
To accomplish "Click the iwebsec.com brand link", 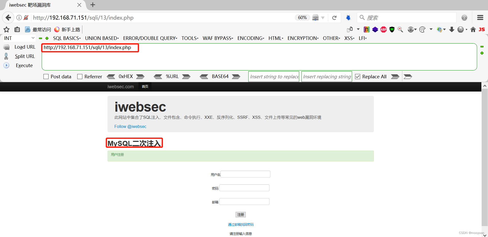I will tap(120, 87).
